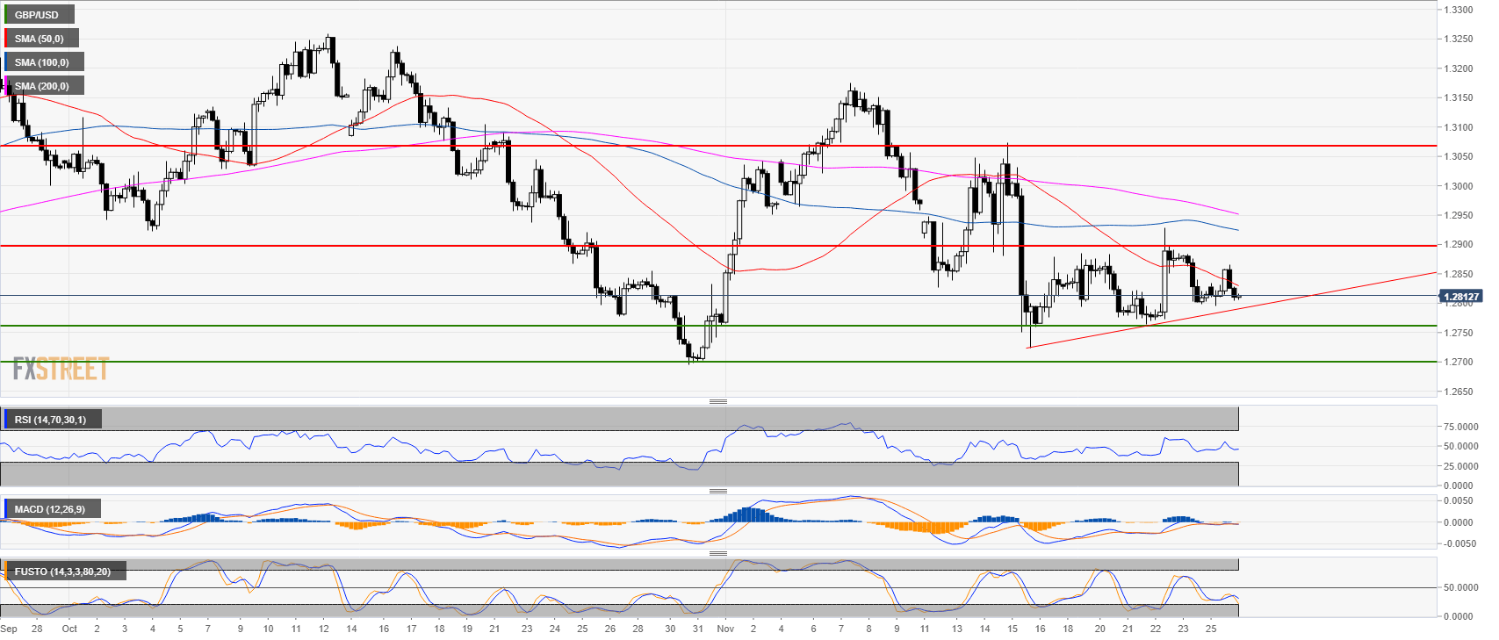The image size is (1499, 640).
Task: Click the GBP/USD symbol label
Action: point(38,15)
